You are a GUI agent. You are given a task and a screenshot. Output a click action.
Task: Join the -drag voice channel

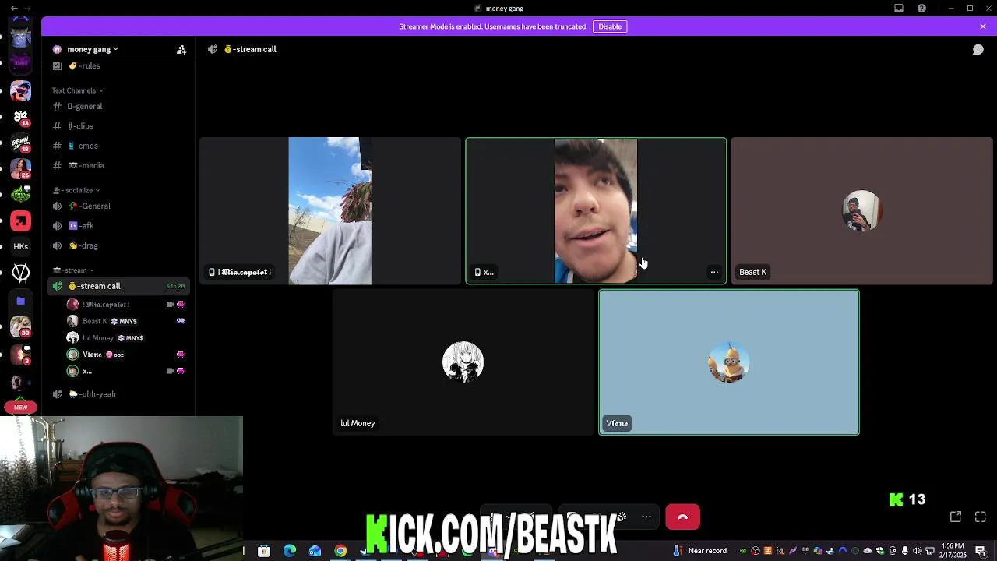117,245
